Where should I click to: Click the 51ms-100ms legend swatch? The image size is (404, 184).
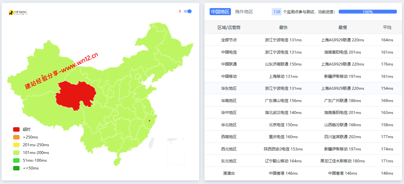click(x=16, y=160)
